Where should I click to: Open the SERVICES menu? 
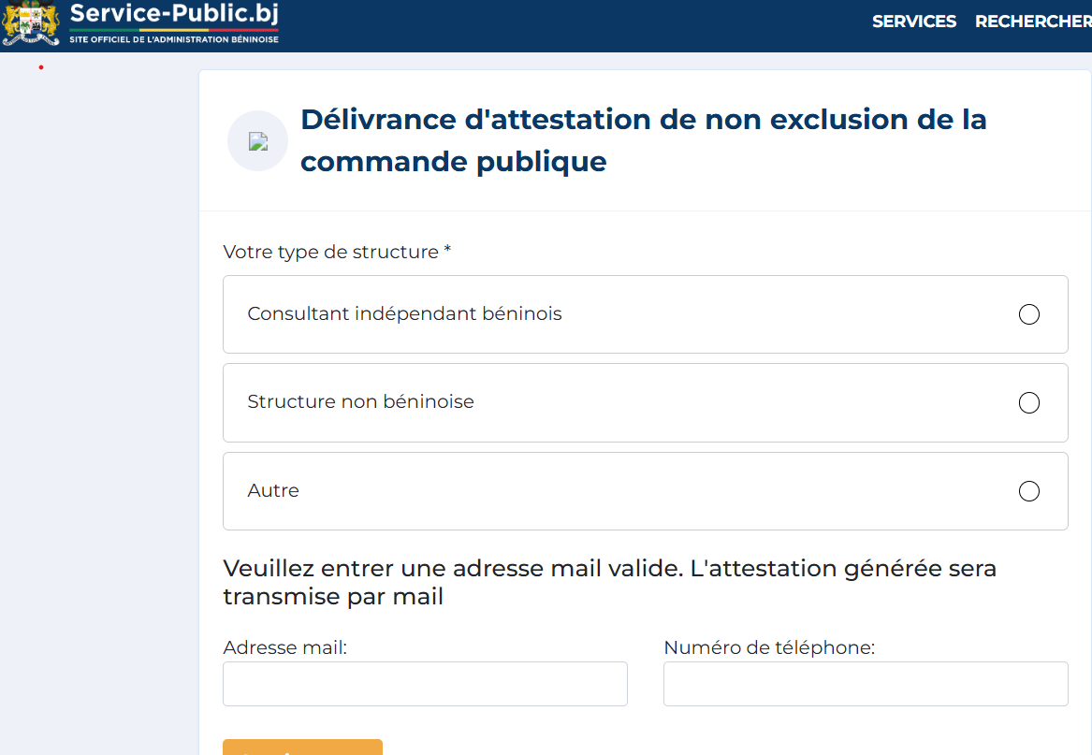(913, 22)
